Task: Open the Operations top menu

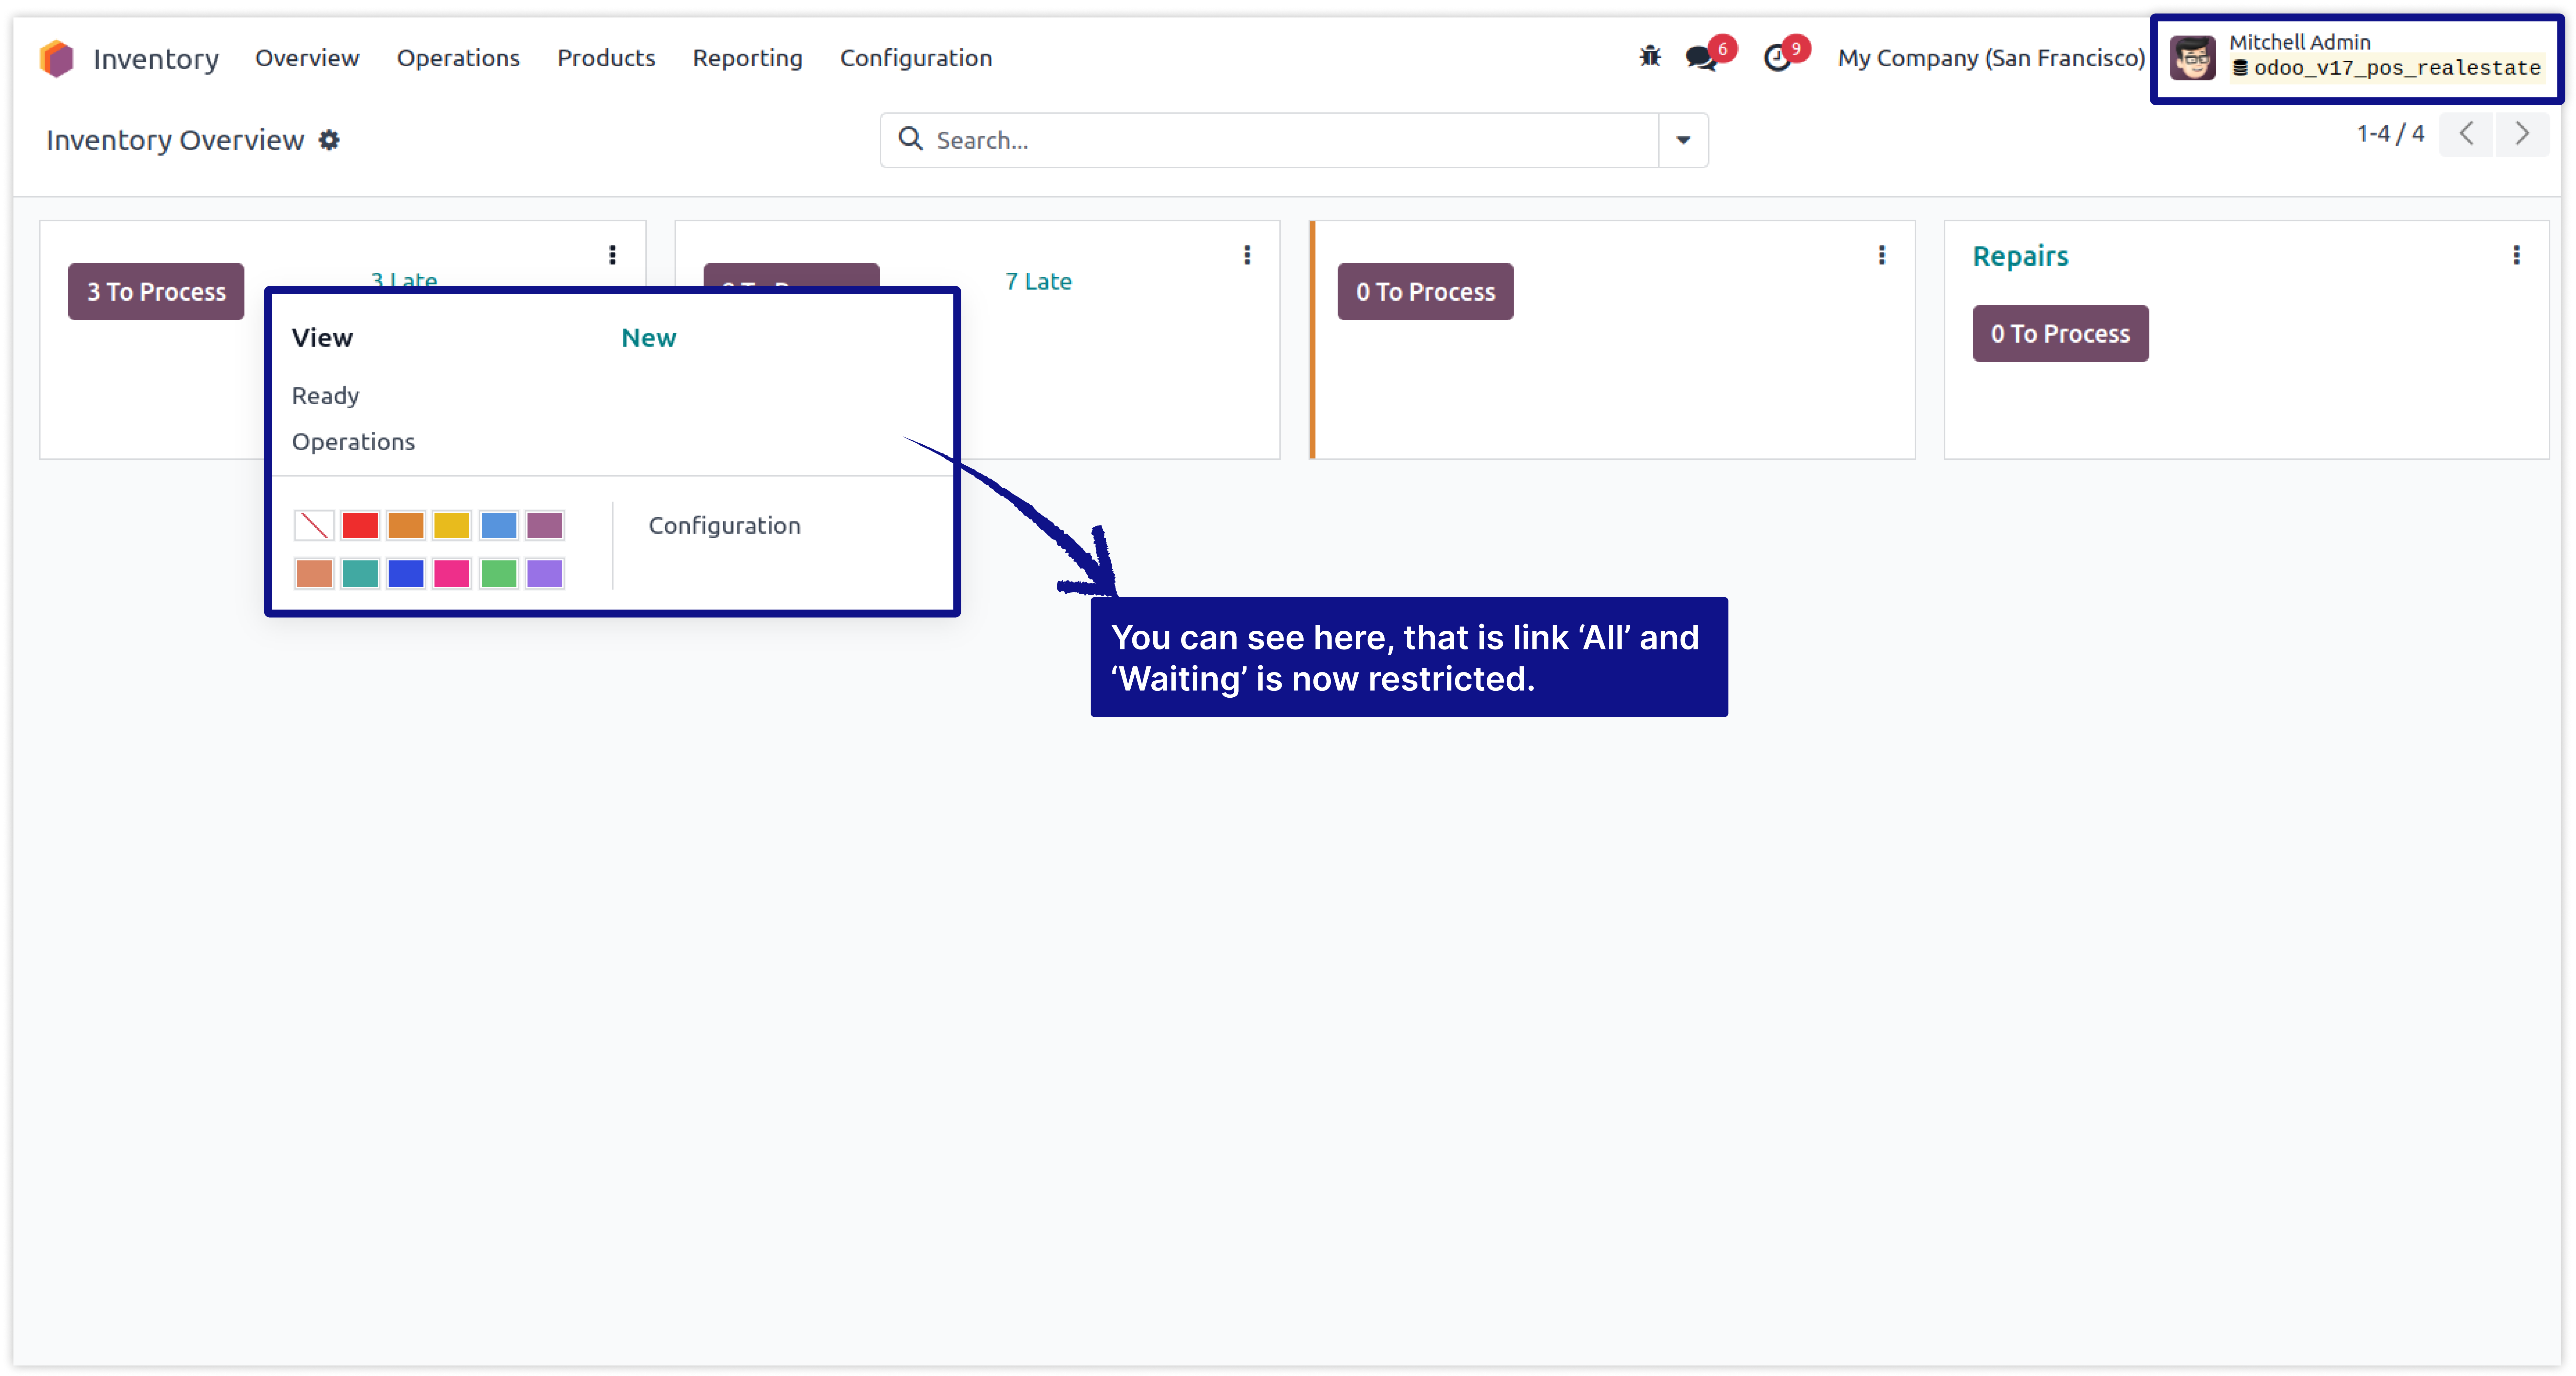Action: [x=458, y=58]
